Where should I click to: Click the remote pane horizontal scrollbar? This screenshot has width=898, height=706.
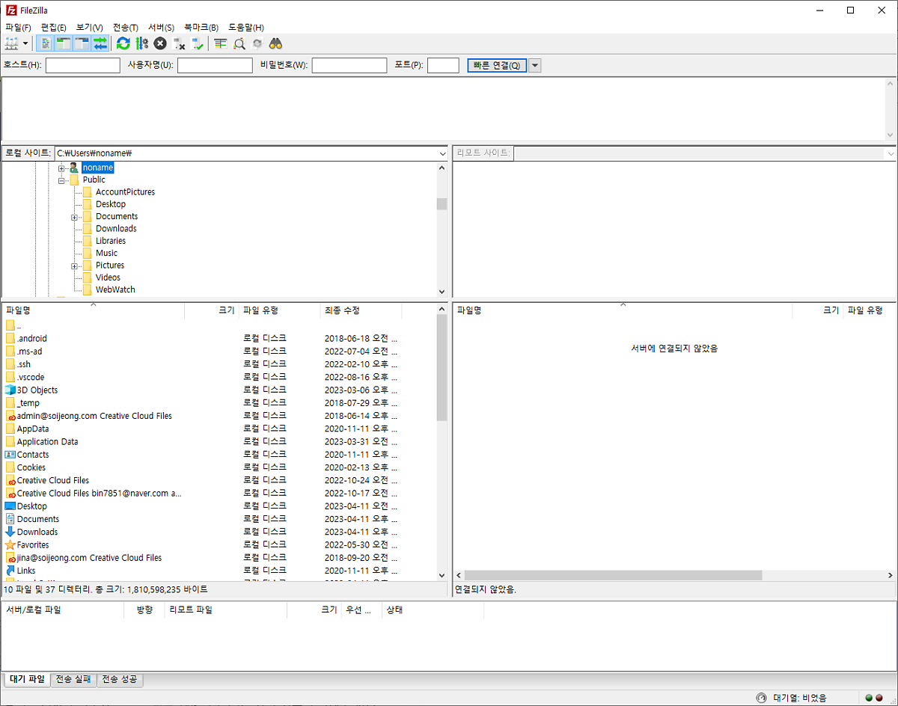(x=613, y=575)
